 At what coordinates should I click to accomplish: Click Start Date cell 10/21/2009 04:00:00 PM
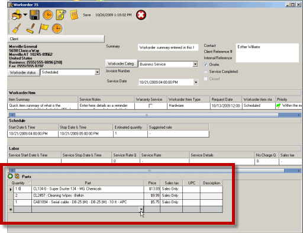[x=33, y=134]
